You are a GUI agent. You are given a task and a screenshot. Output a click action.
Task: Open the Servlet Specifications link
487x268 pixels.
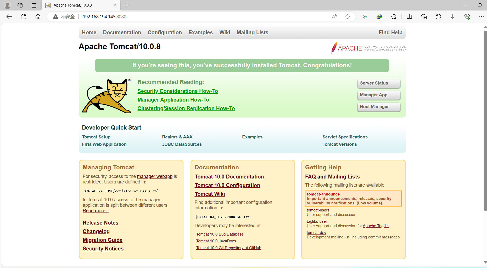point(345,137)
